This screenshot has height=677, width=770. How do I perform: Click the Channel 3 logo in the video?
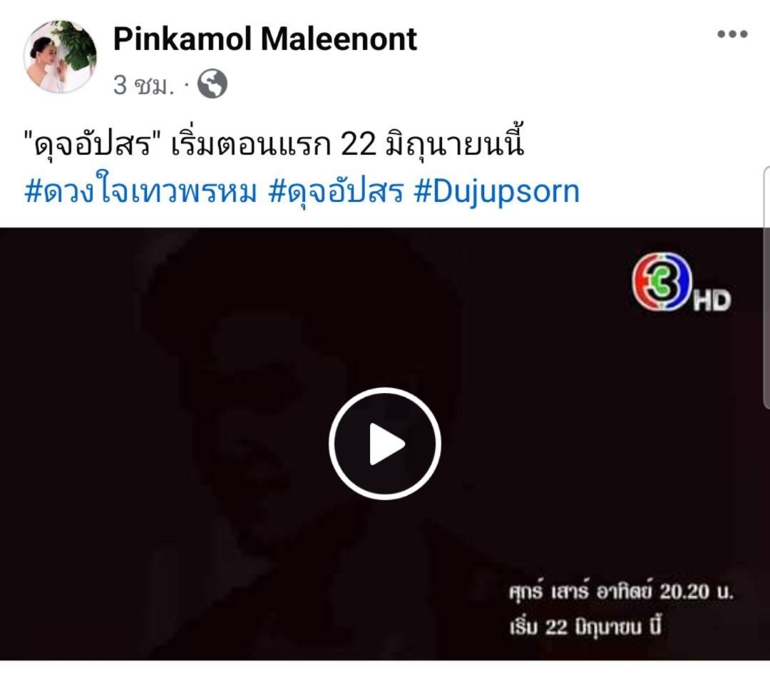(x=660, y=282)
